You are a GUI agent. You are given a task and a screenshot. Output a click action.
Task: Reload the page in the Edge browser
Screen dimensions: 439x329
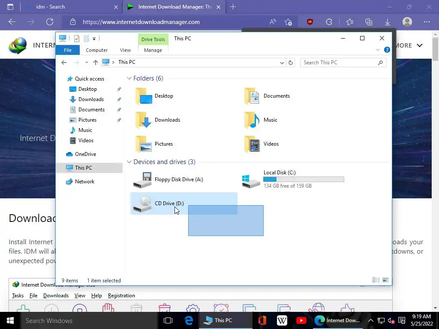[50, 22]
